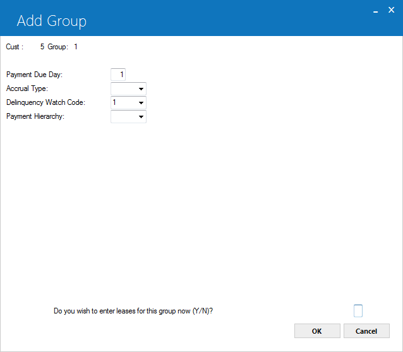Click the Delinquency Watch Code label
This screenshot has height=352, width=403.
[45, 102]
